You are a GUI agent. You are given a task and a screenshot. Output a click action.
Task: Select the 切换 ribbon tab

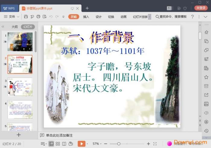coord(111,17)
